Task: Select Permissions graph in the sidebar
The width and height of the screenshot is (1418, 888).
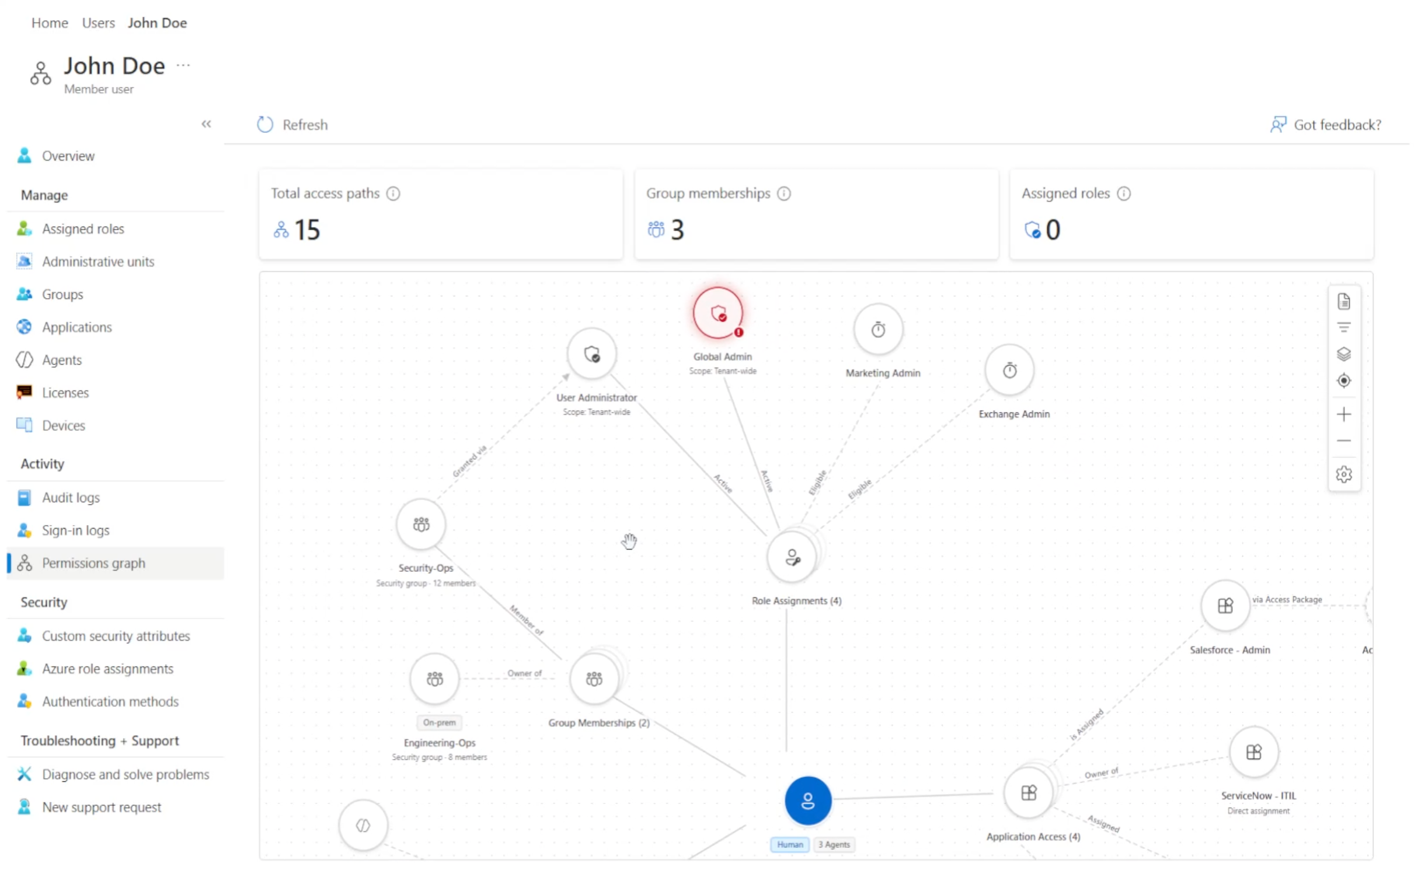Action: [115, 563]
